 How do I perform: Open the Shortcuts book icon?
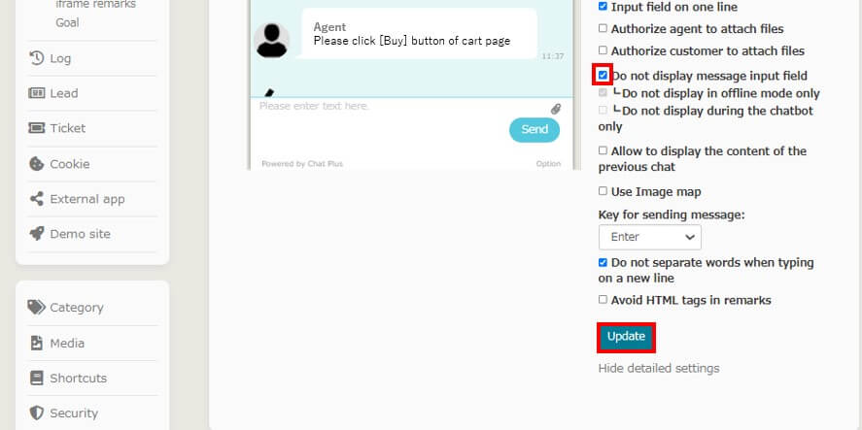(x=36, y=378)
